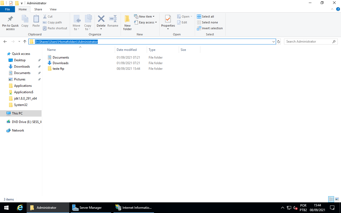Click the Refresh button next to address bar

(x=278, y=42)
